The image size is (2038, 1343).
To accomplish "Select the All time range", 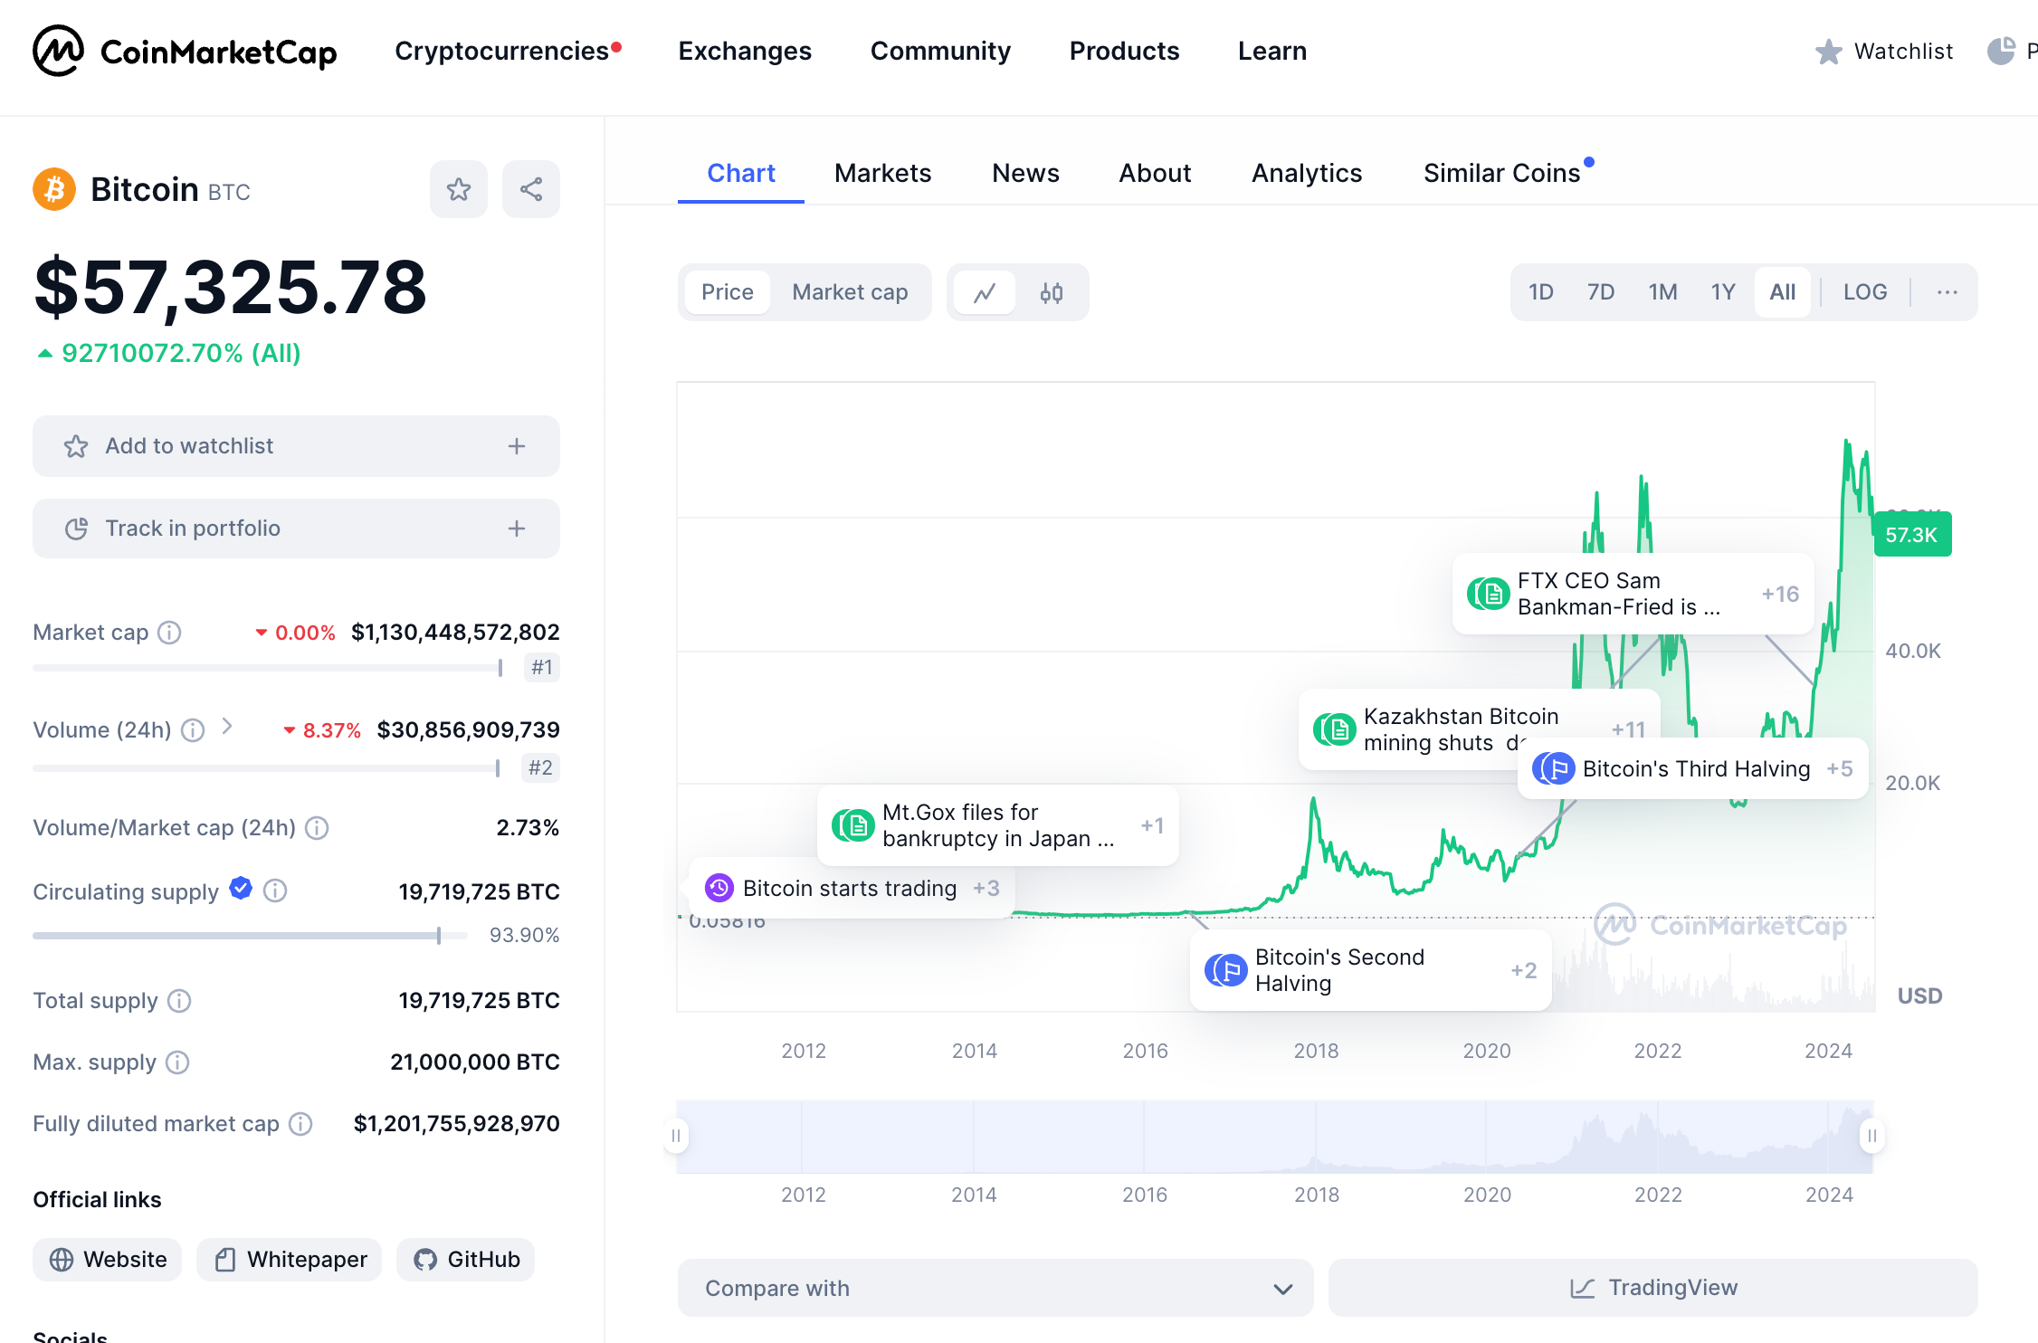I will (1783, 292).
